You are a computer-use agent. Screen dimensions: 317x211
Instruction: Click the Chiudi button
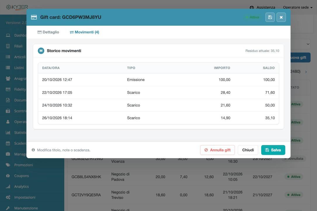click(x=248, y=150)
